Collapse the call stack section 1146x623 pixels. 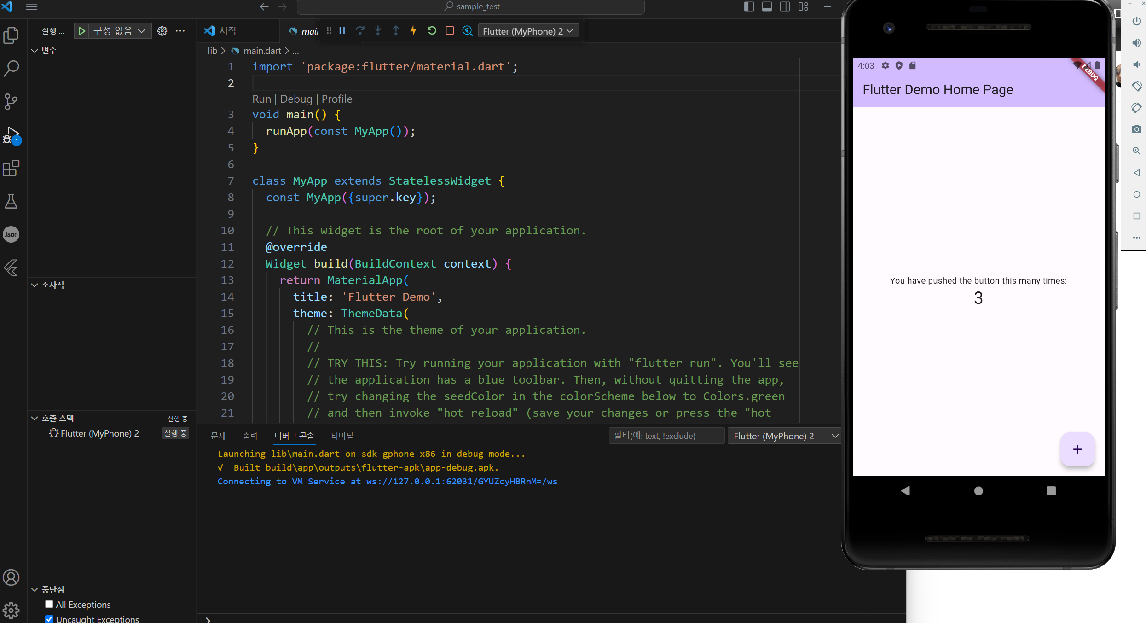click(x=35, y=418)
